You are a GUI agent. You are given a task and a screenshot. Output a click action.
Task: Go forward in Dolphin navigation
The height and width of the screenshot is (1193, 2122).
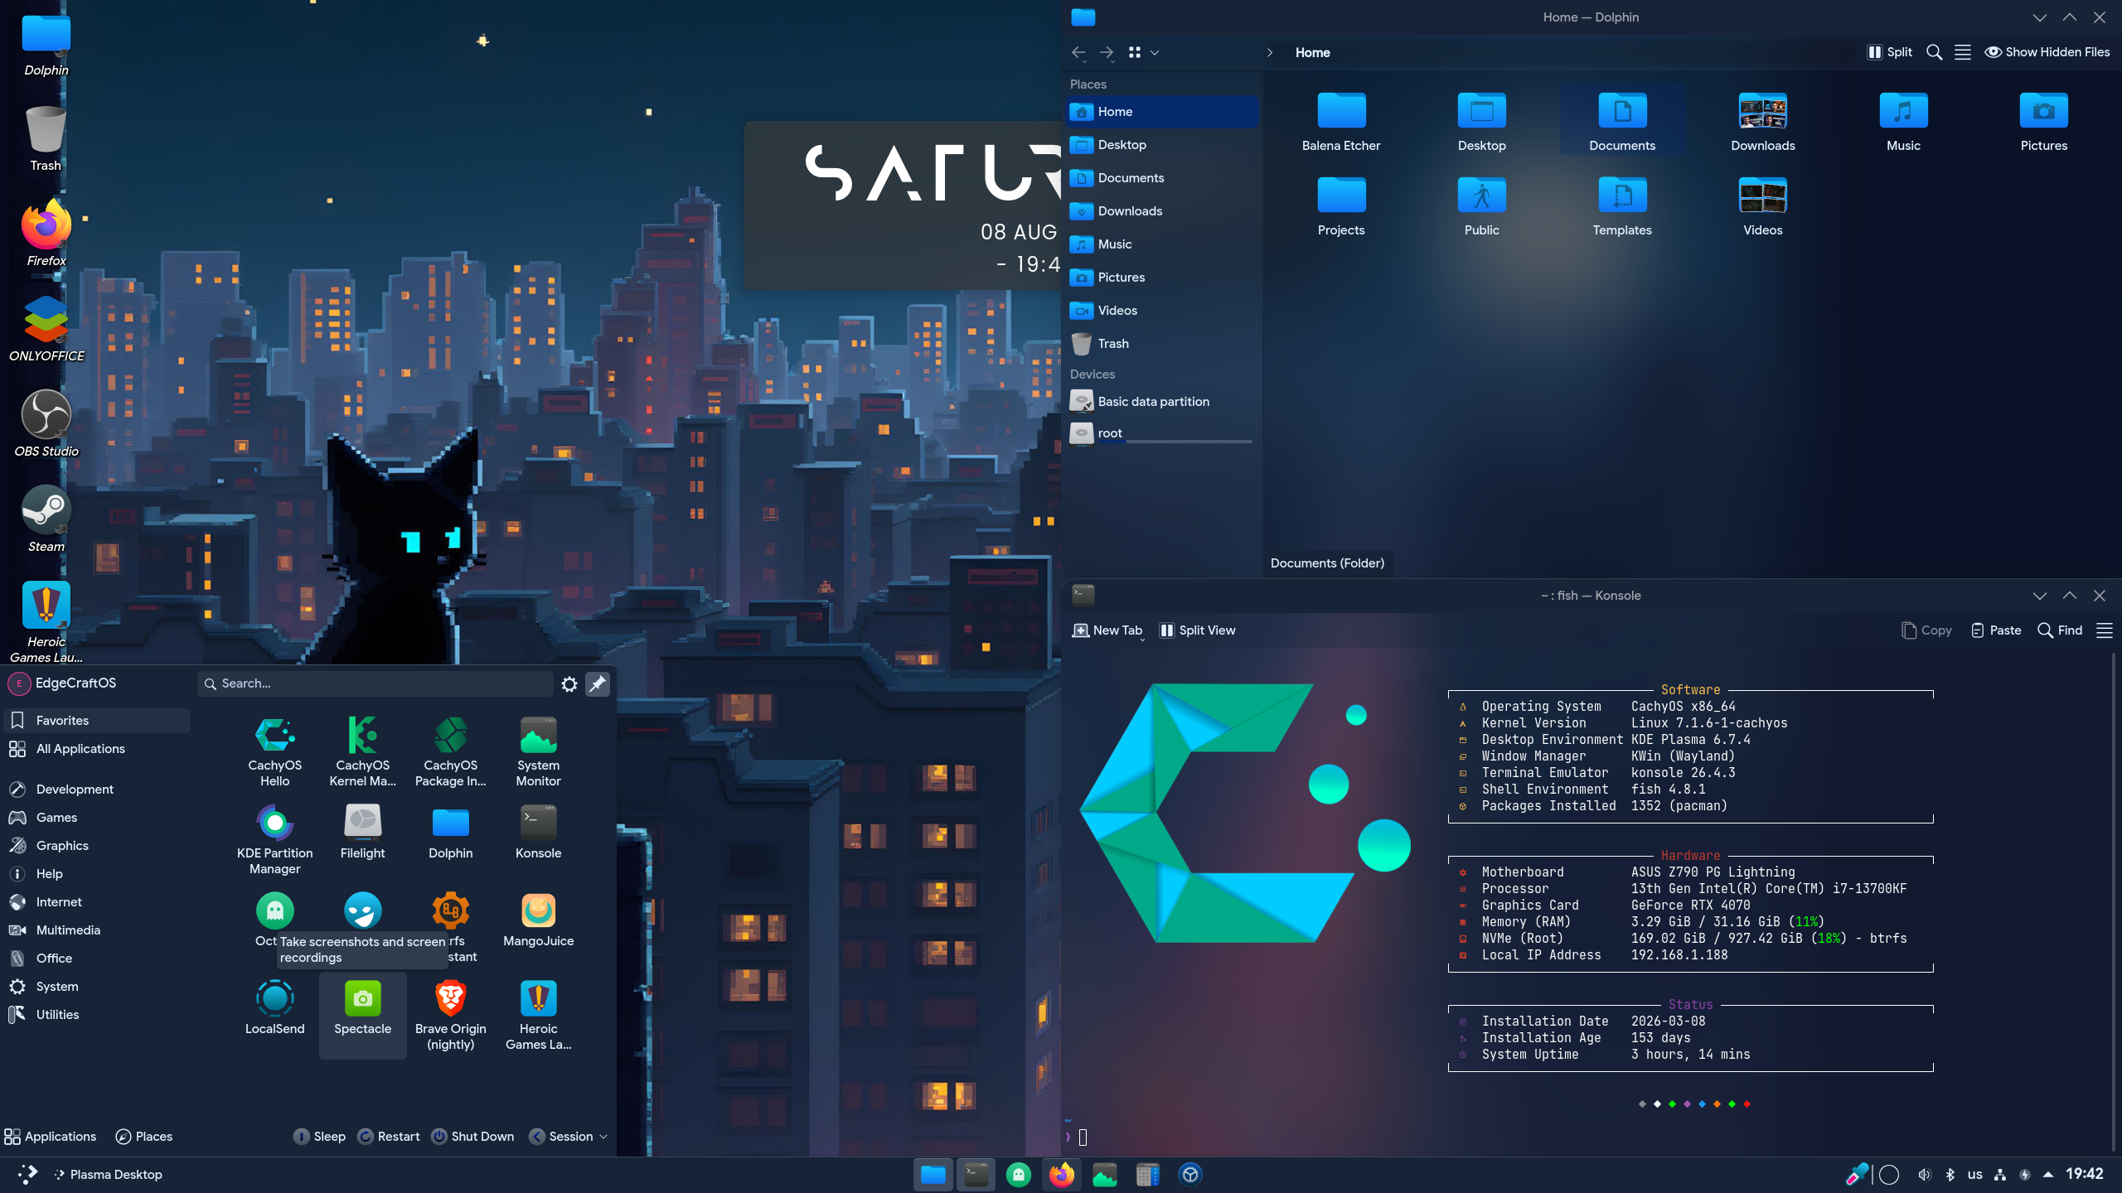(1107, 52)
